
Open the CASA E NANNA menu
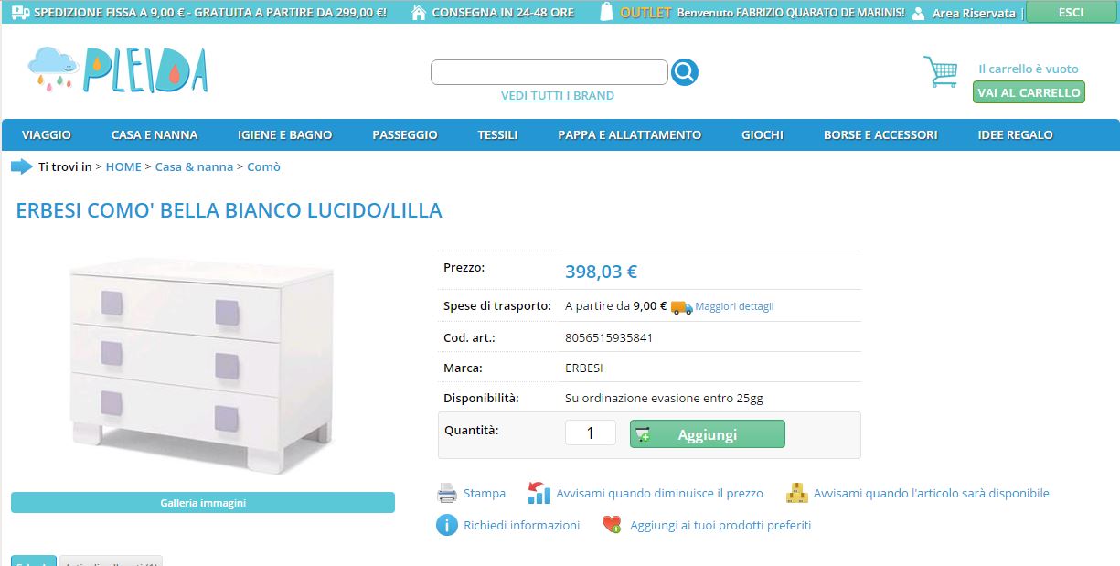(x=155, y=134)
